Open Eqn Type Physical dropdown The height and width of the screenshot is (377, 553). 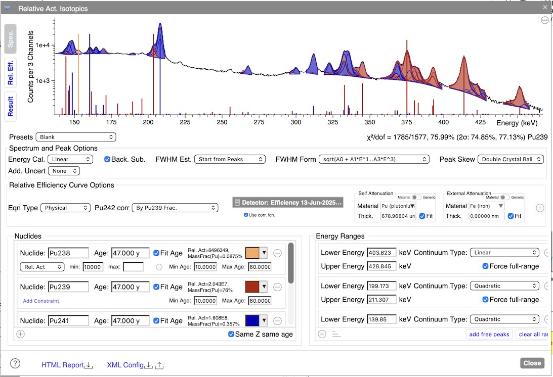pyautogui.click(x=66, y=208)
